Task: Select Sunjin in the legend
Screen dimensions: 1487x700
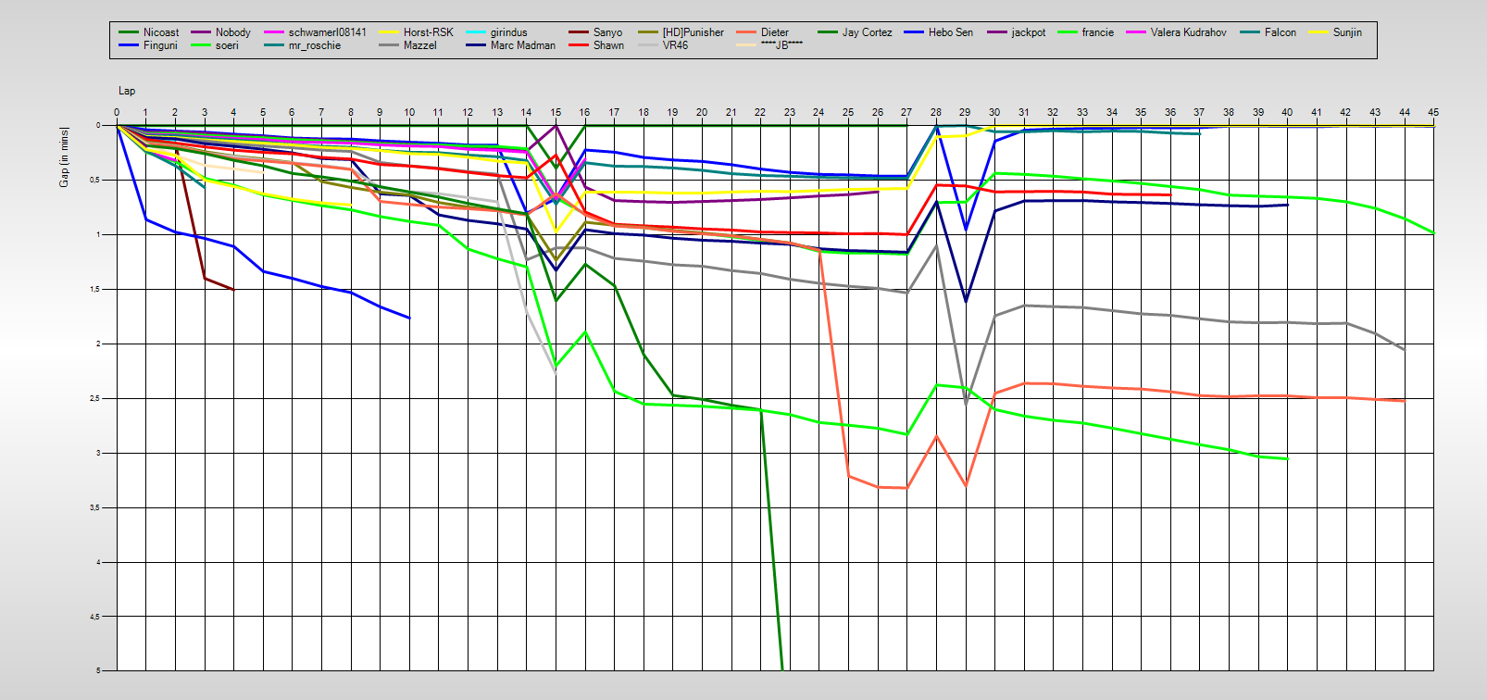Action: [x=1347, y=32]
